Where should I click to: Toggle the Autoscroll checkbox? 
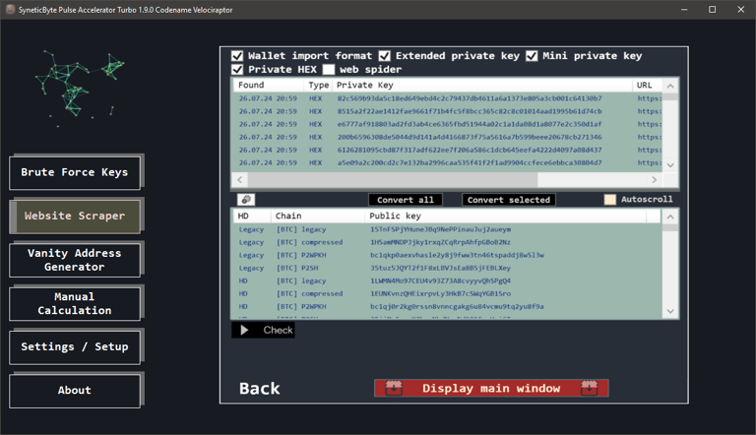610,199
